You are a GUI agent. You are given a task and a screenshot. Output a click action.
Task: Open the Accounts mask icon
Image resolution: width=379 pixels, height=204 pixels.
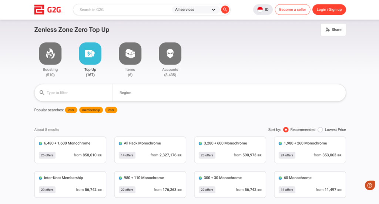[x=170, y=54]
